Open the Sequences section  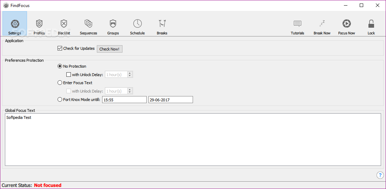click(88, 27)
